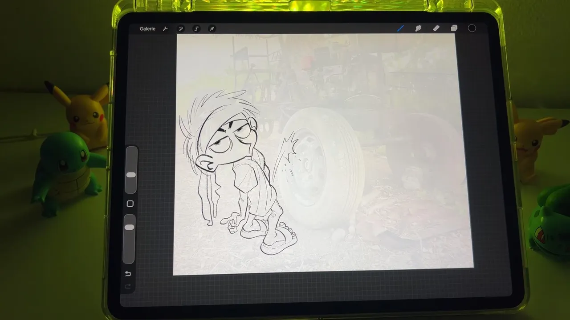Open the Actions wrench menu
570x320 pixels.
coord(165,29)
